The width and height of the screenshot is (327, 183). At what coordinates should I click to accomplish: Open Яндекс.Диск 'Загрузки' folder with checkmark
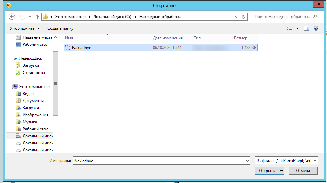pyautogui.click(x=31, y=65)
